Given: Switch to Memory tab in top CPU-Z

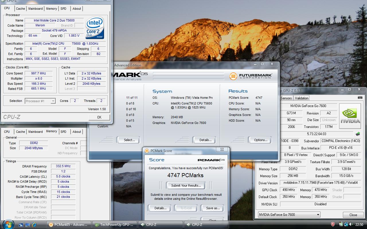Looking at the screenshot, I should (52, 9).
